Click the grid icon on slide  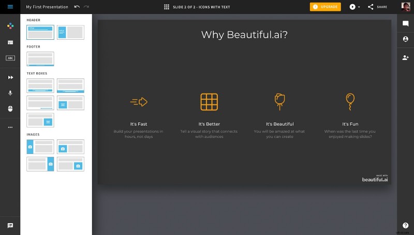point(209,102)
